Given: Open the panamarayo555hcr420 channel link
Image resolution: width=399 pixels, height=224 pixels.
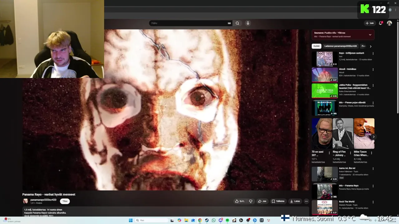Looking at the screenshot, I should [x=43, y=200].
